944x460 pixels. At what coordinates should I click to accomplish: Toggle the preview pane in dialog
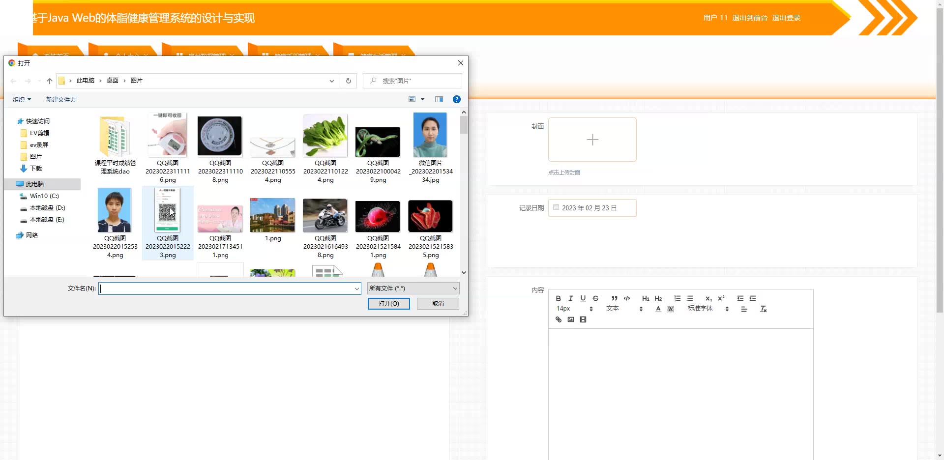(x=439, y=99)
